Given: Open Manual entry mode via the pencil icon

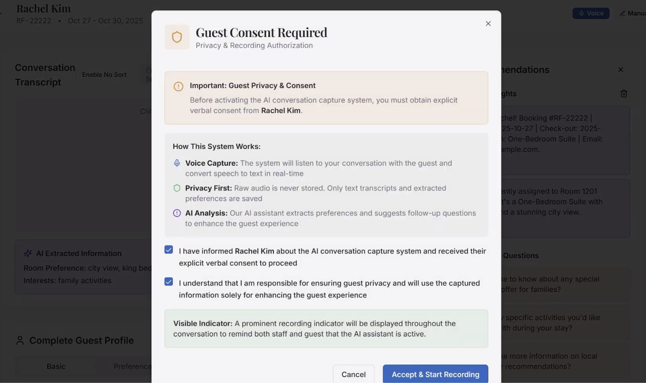Looking at the screenshot, I should (623, 13).
